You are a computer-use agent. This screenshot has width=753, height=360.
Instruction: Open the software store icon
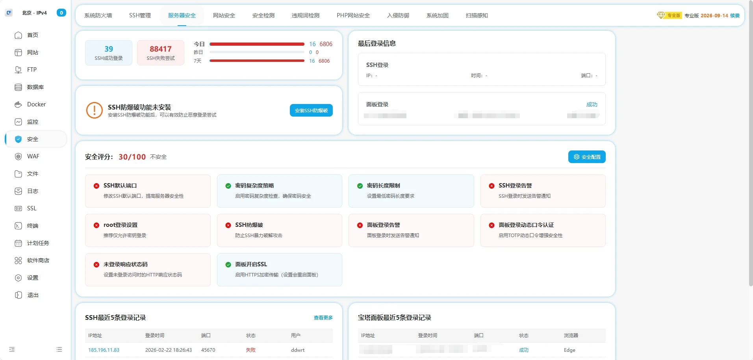pyautogui.click(x=18, y=260)
